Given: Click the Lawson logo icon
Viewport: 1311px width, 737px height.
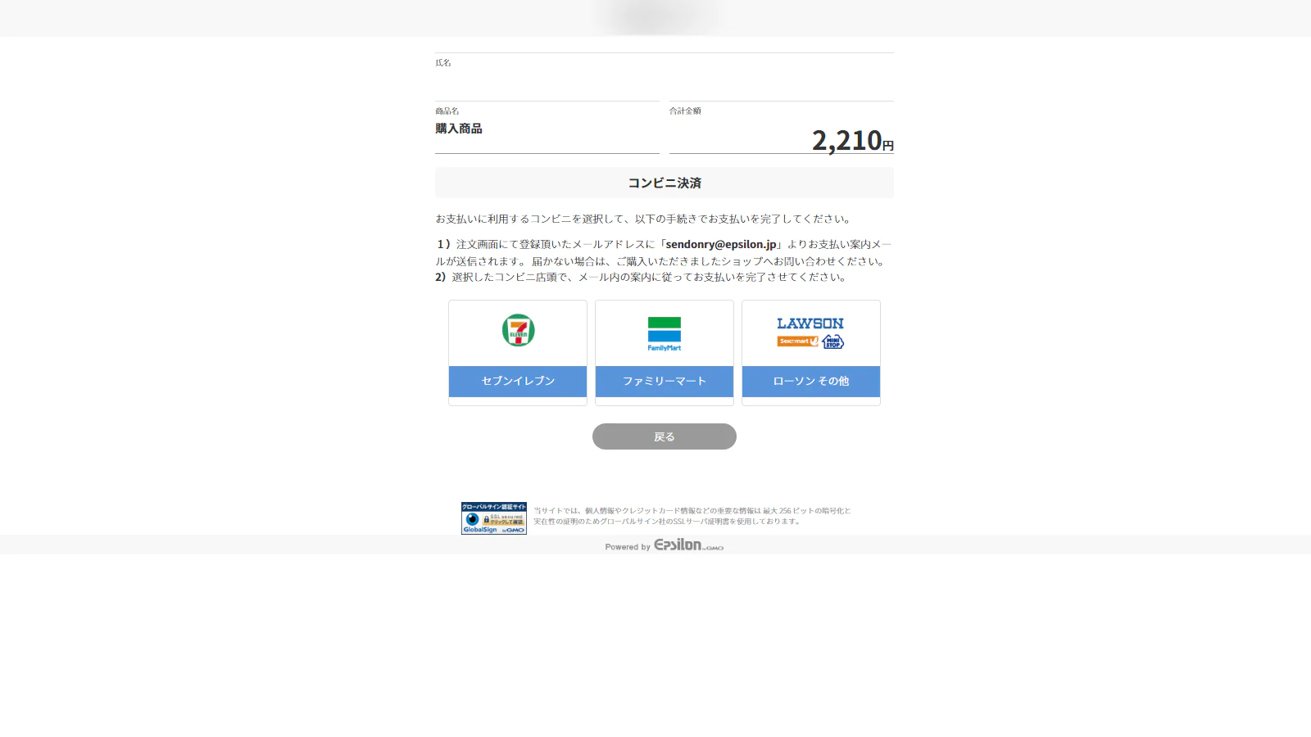Looking at the screenshot, I should pos(810,323).
